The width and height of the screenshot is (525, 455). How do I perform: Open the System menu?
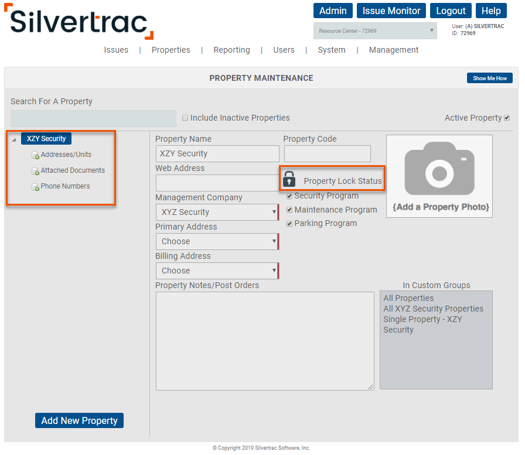pyautogui.click(x=332, y=50)
